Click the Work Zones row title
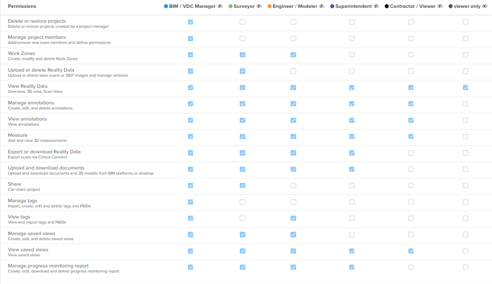 22,54
